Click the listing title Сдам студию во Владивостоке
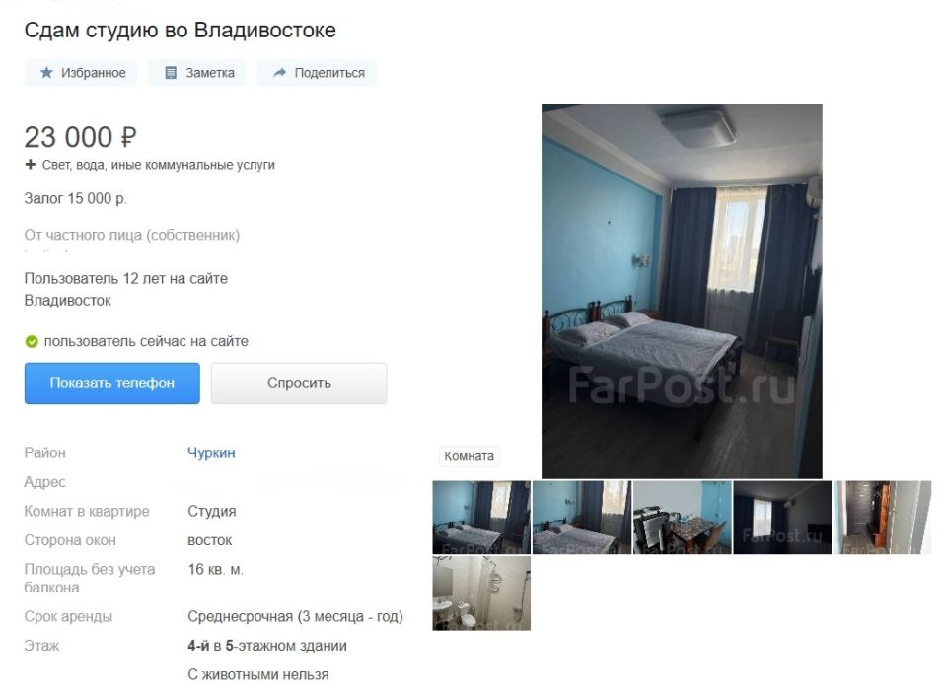 [180, 30]
